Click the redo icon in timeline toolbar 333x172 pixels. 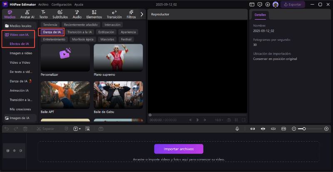(x=16, y=129)
